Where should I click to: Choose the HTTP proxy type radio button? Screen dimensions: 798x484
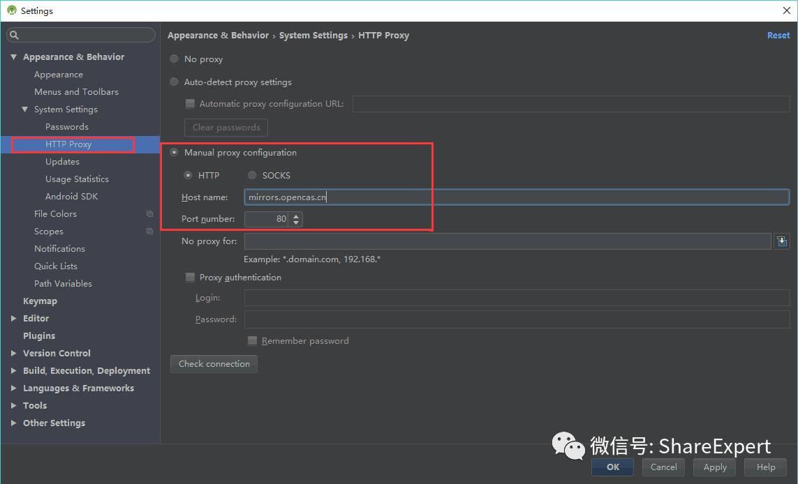tap(188, 176)
